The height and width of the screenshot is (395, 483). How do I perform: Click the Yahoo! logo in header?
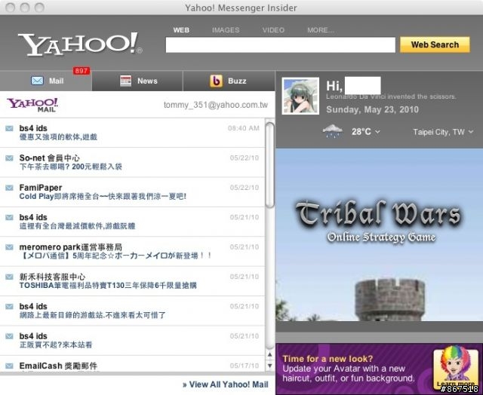[x=80, y=44]
